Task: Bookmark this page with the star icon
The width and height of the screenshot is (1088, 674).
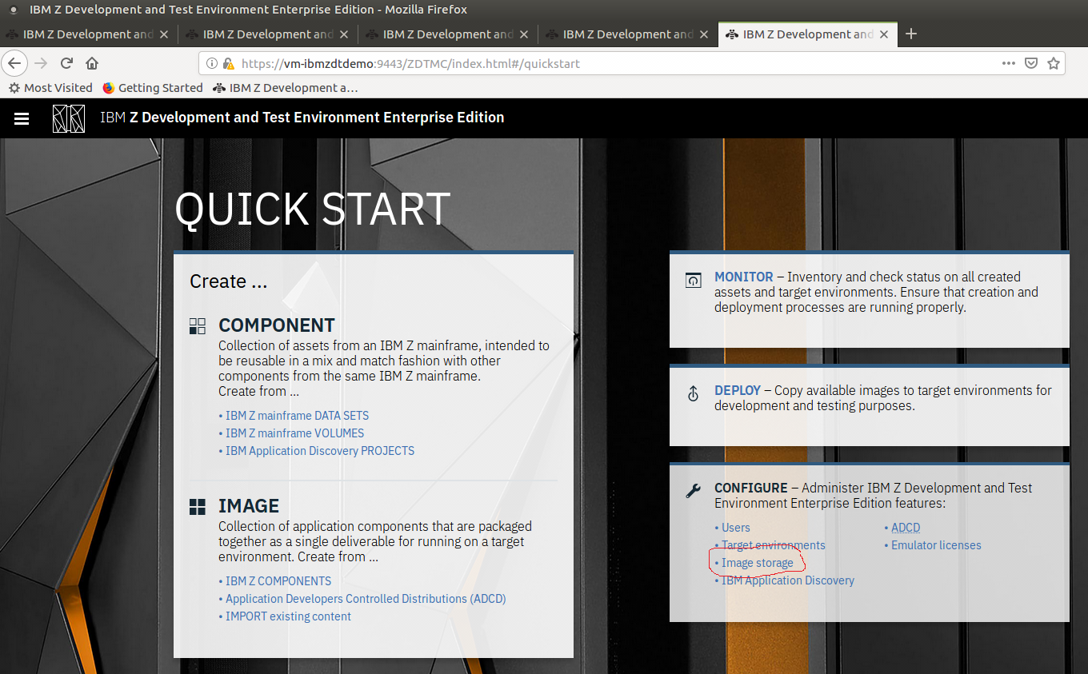Action: (x=1054, y=62)
